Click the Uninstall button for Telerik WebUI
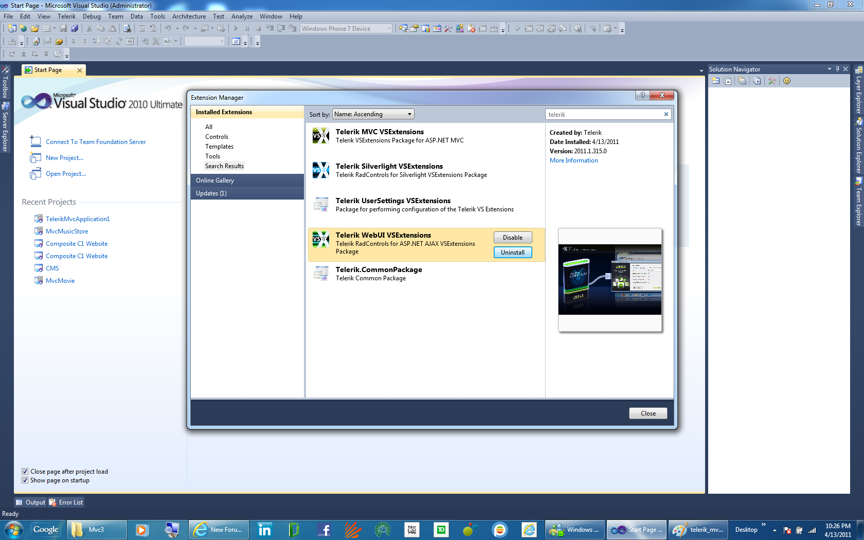864x540 pixels. pos(513,253)
